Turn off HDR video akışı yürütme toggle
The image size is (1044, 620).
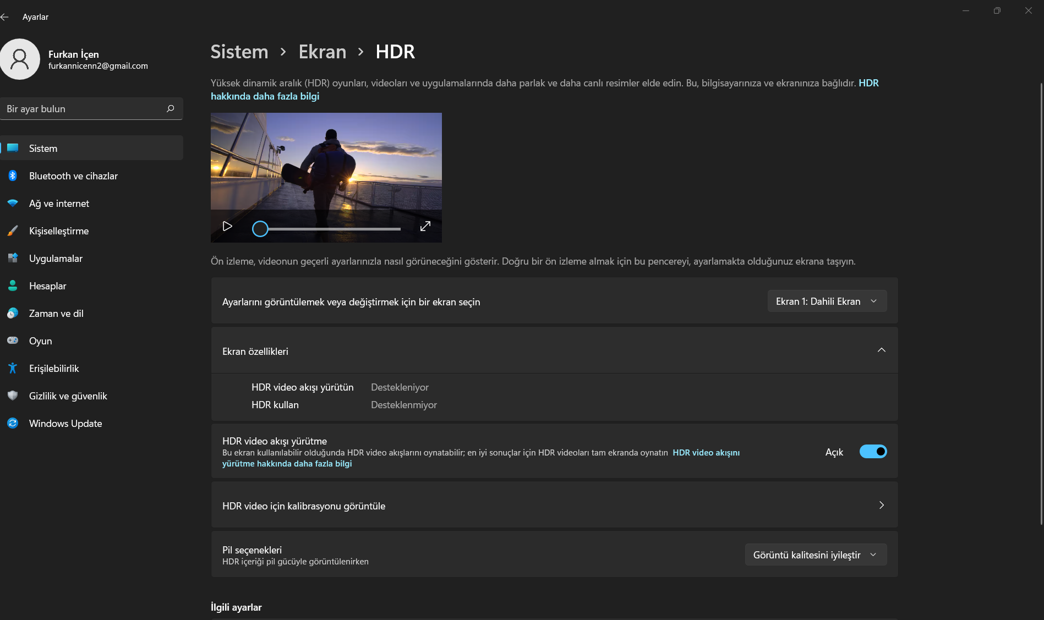point(873,452)
